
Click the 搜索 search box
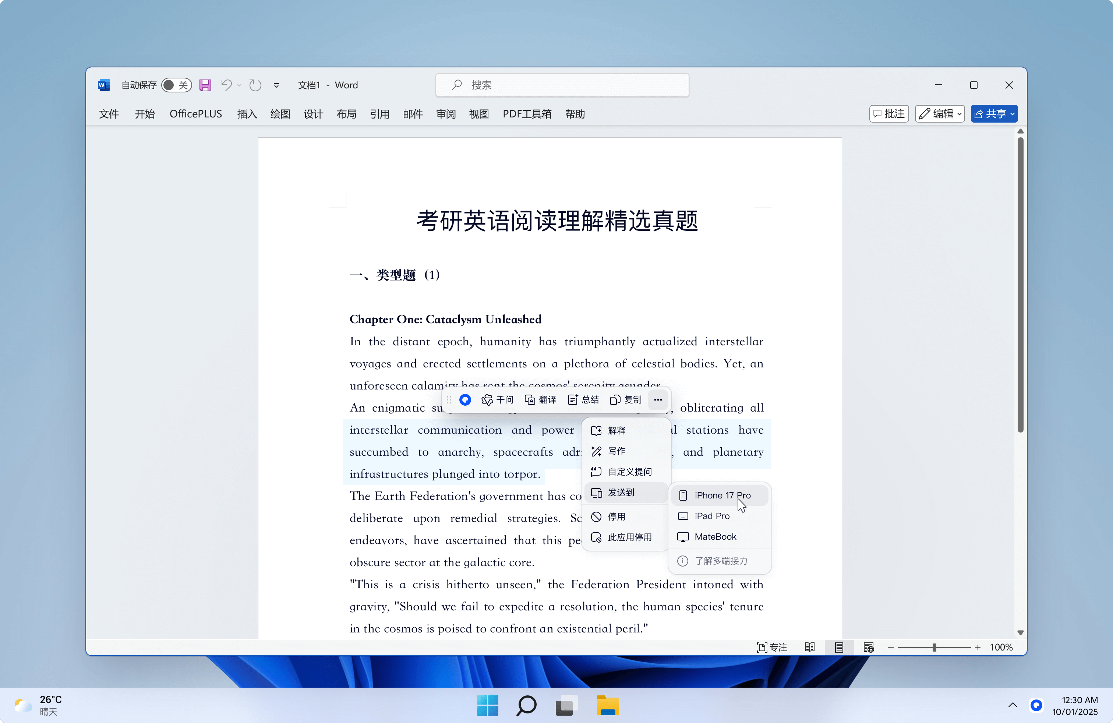[562, 85]
